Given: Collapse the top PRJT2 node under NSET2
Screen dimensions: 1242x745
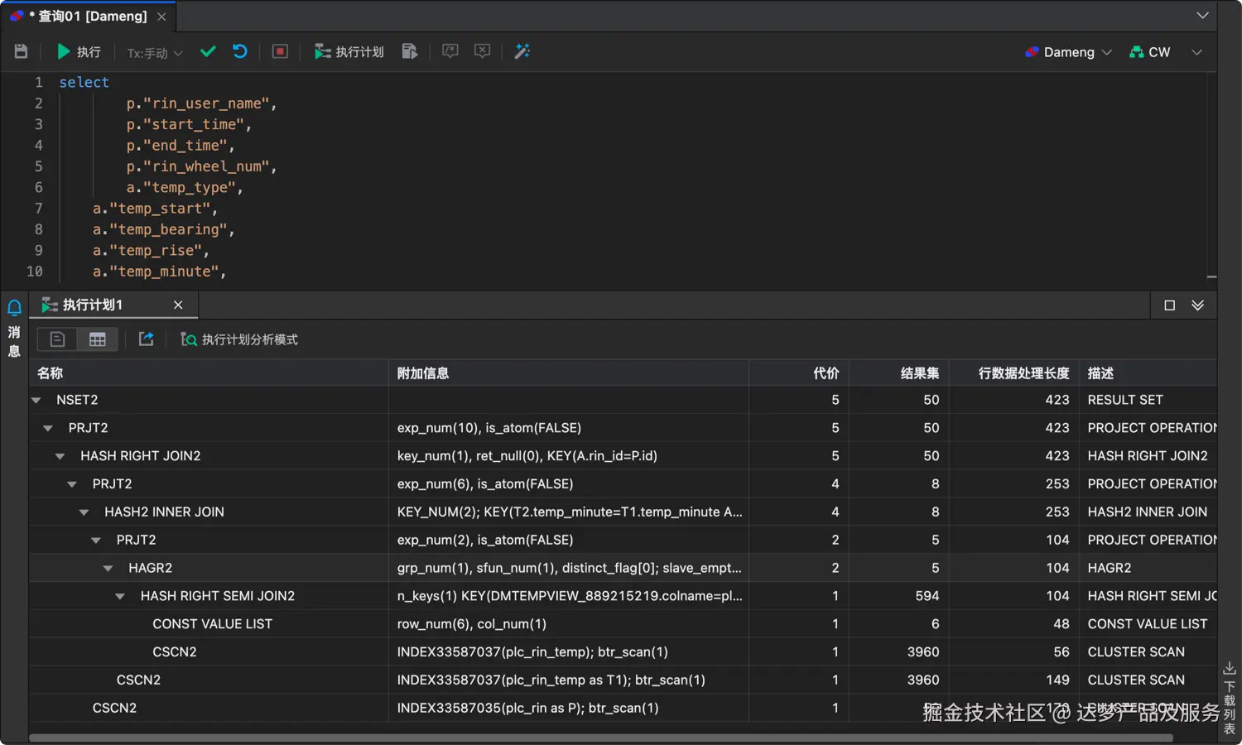Looking at the screenshot, I should [x=48, y=428].
